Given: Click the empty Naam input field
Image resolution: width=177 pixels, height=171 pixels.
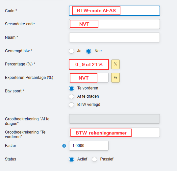Looking at the screenshot, I should [x=114, y=37].
